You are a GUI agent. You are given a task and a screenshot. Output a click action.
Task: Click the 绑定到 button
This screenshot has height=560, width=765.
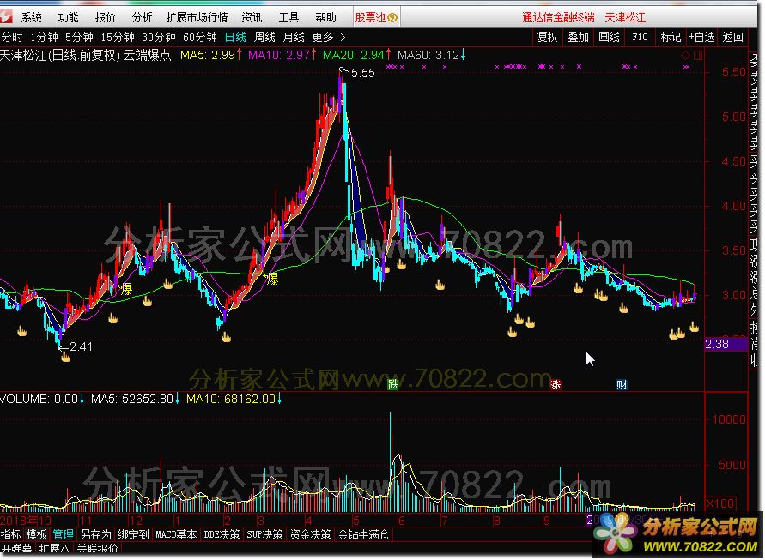point(133,534)
